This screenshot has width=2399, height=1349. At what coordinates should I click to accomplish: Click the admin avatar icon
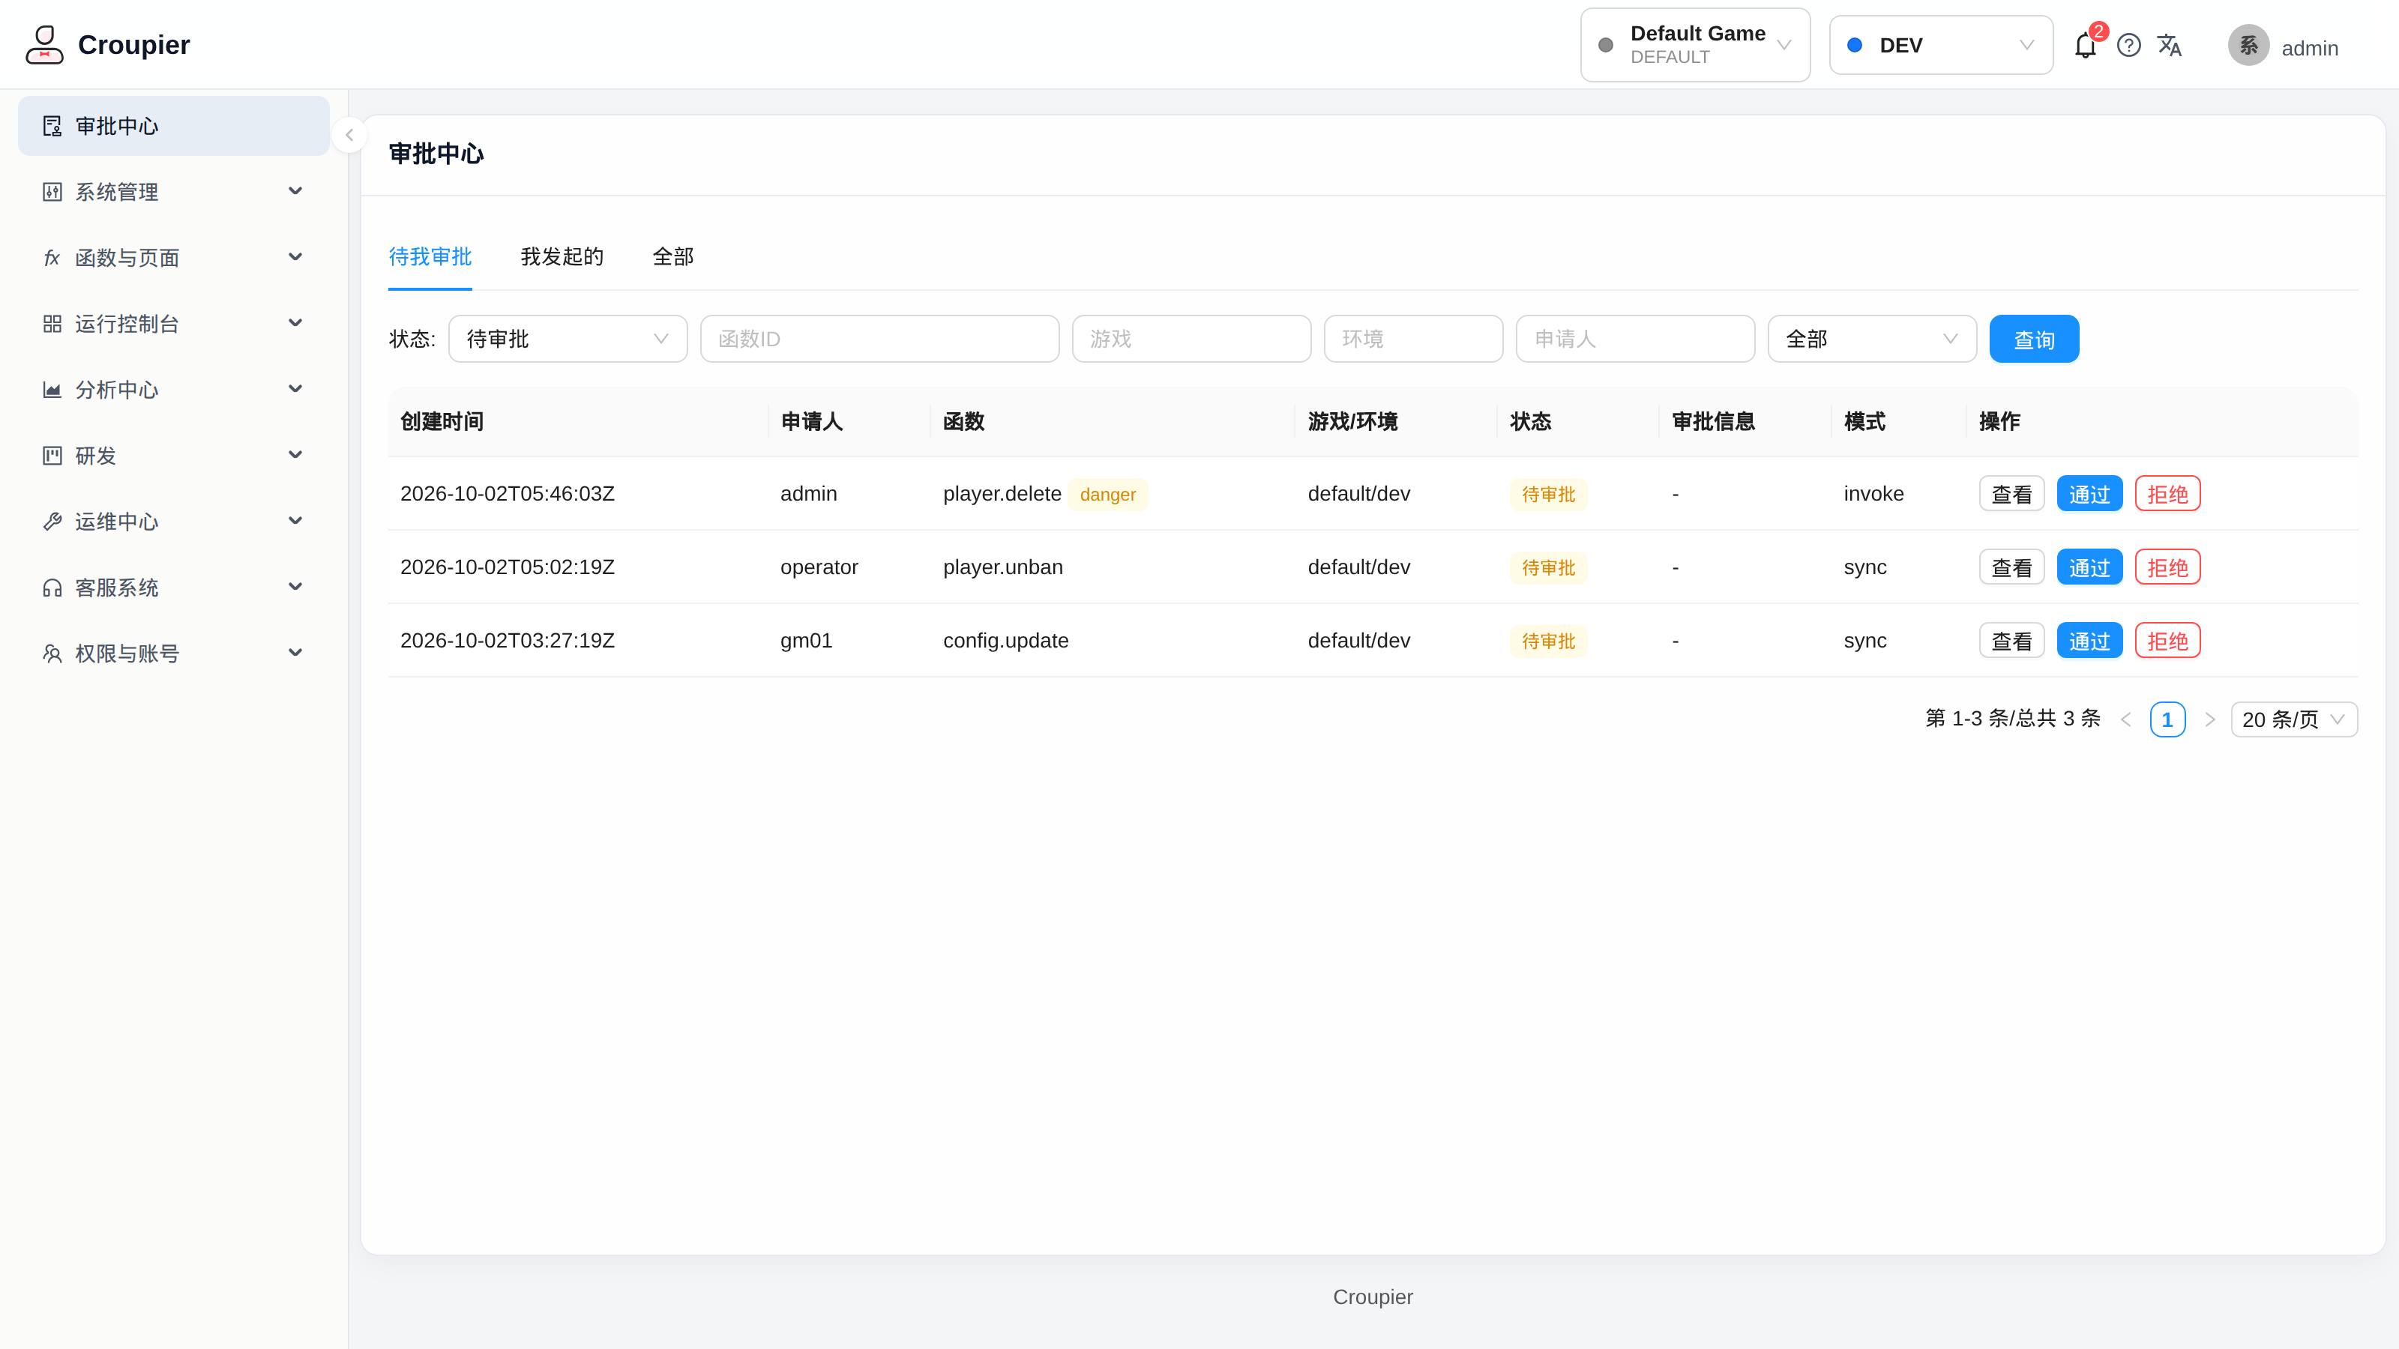coord(2248,46)
